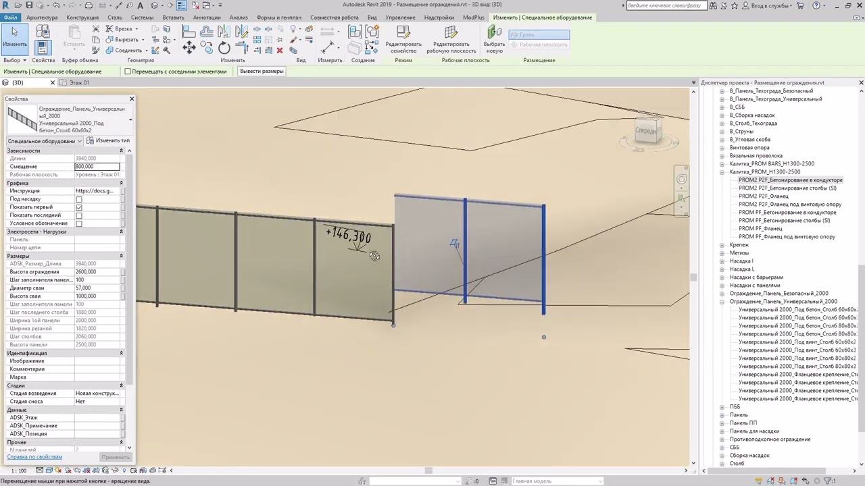This screenshot has width=865, height=486.
Task: Open the 'Файл' menu tab
Action: tap(10, 18)
